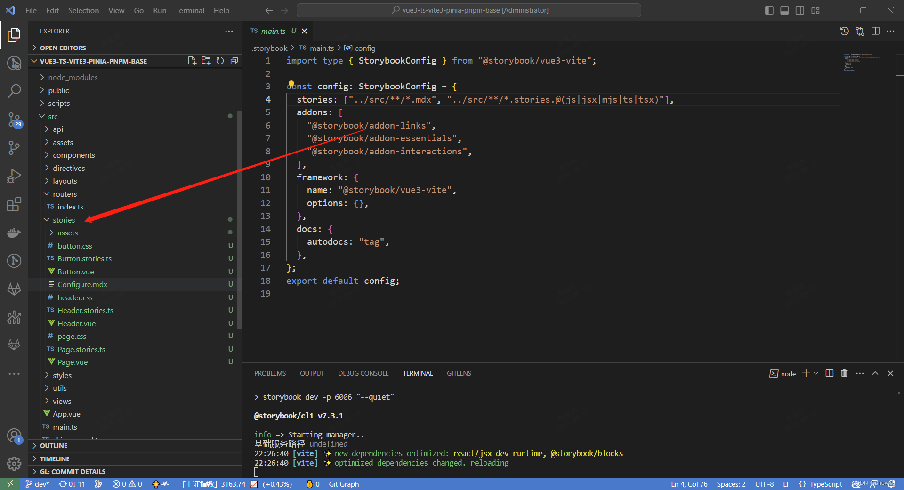Switch to DEBUG CONSOLE tab
Image resolution: width=904 pixels, height=490 pixels.
[363, 373]
